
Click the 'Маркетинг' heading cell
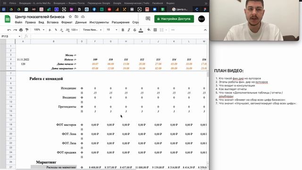[46, 162]
